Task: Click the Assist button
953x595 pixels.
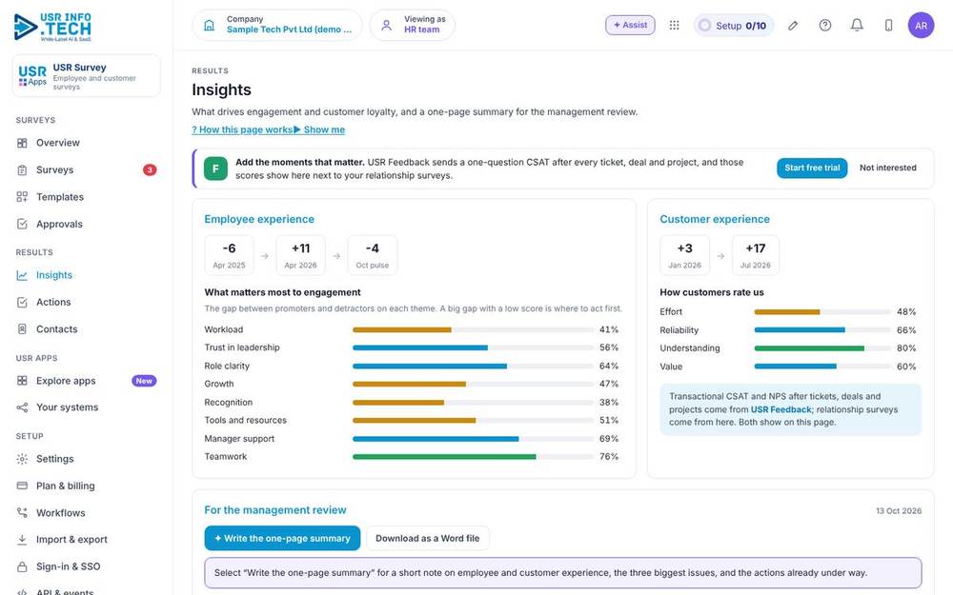Action: pyautogui.click(x=630, y=25)
